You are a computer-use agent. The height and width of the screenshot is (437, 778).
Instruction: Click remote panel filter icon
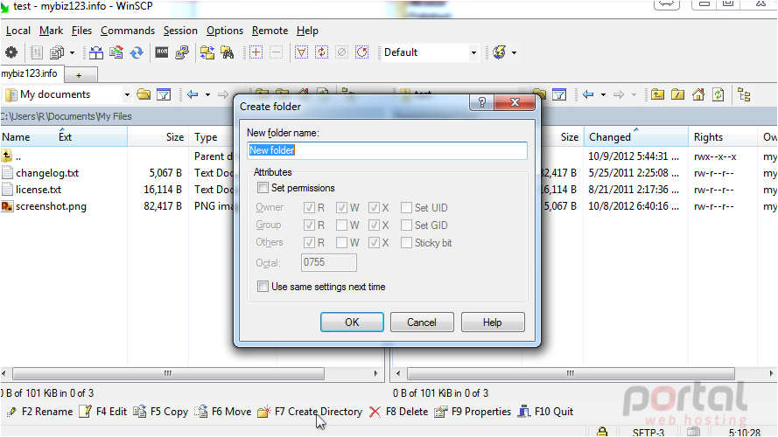(559, 94)
